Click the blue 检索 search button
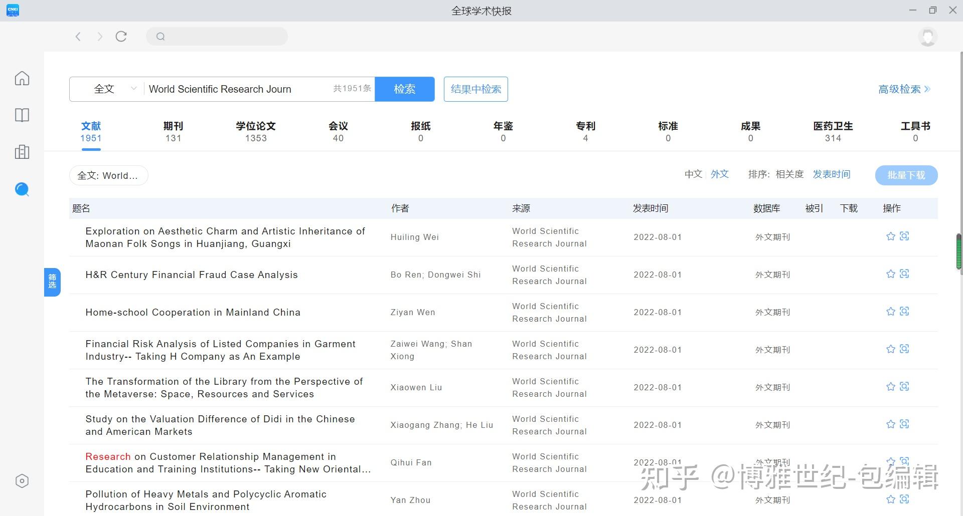Viewport: 963px width, 516px height. pyautogui.click(x=405, y=89)
